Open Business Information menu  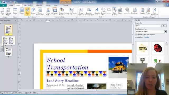coord(89,11)
